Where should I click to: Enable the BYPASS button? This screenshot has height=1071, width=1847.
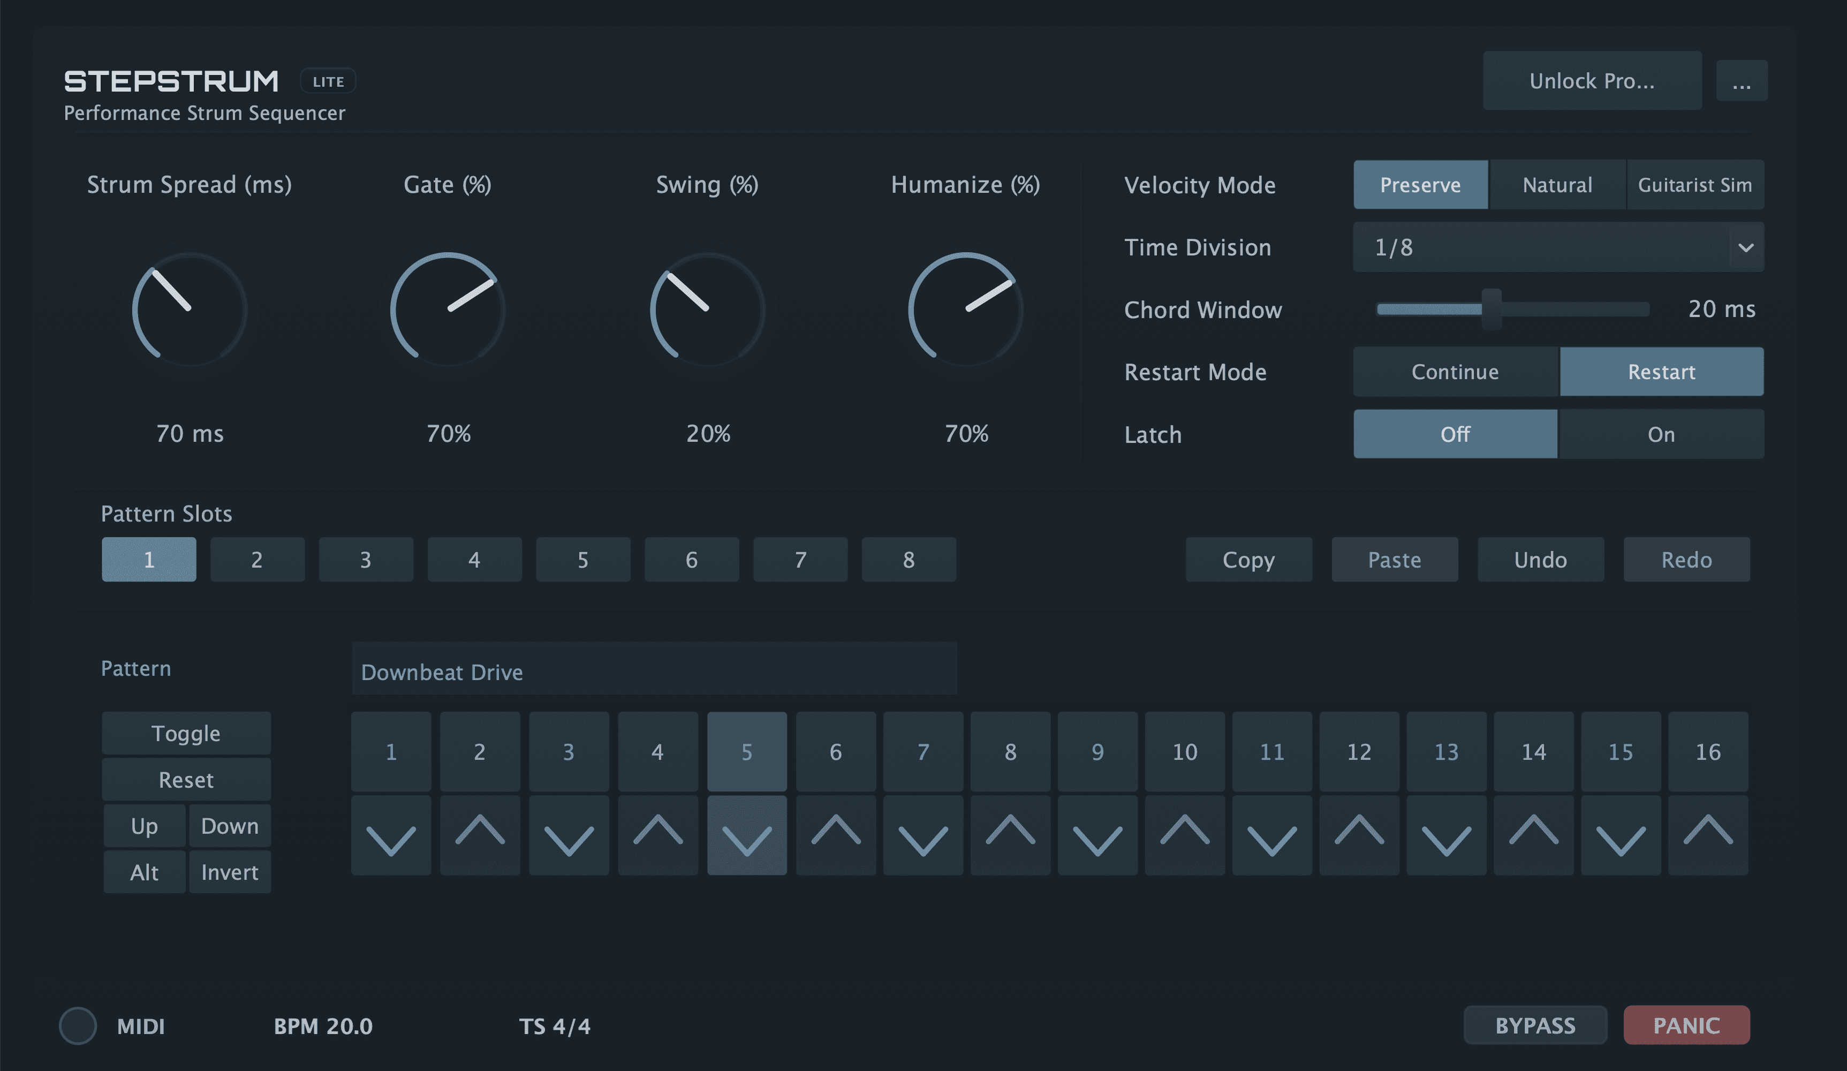(x=1535, y=1025)
